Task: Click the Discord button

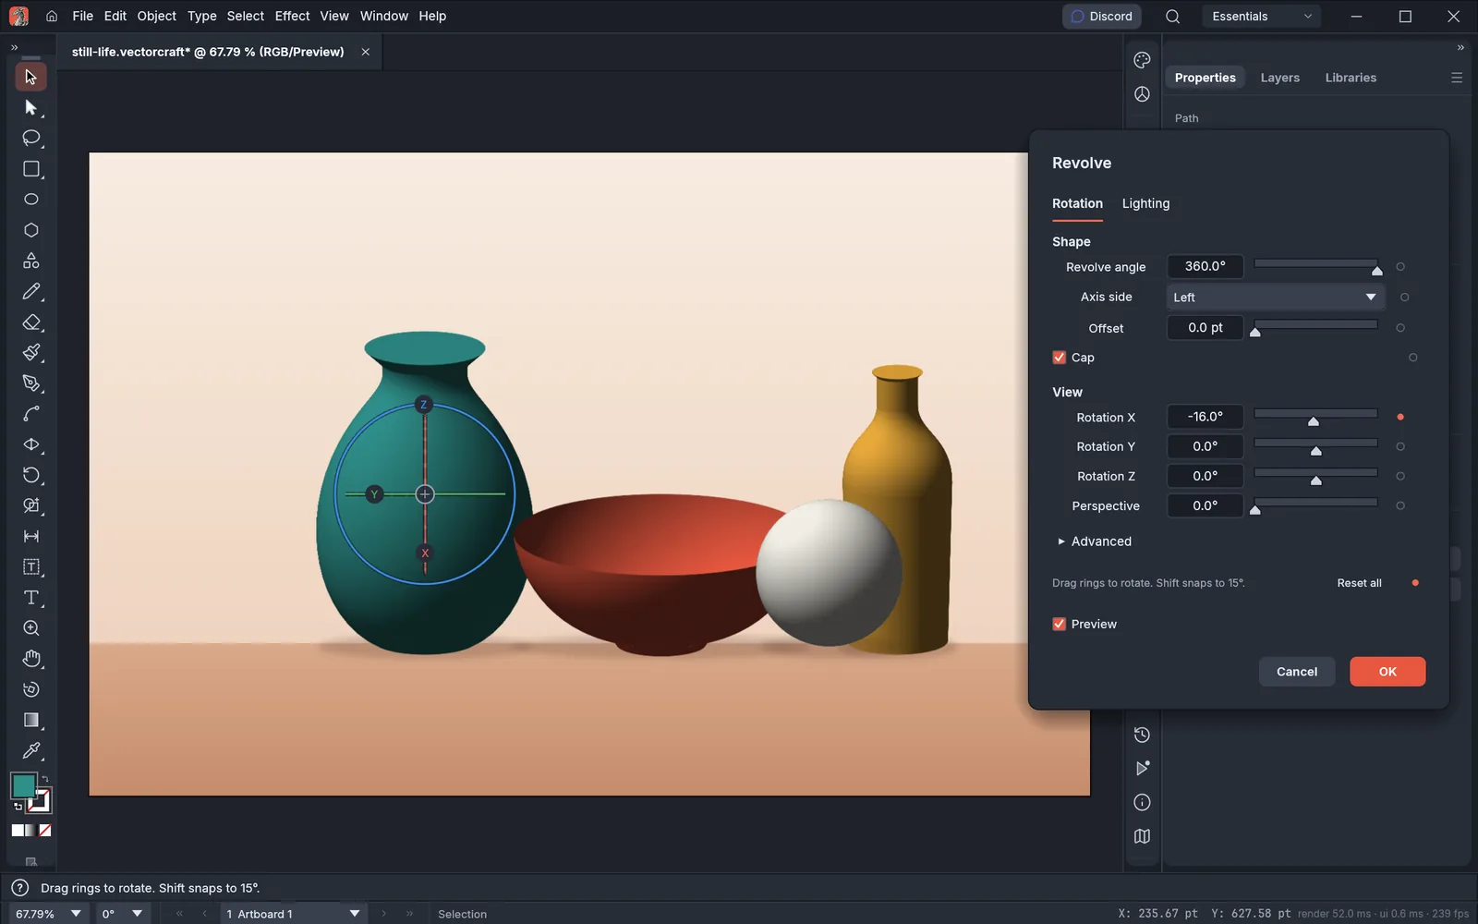Action: click(1102, 17)
